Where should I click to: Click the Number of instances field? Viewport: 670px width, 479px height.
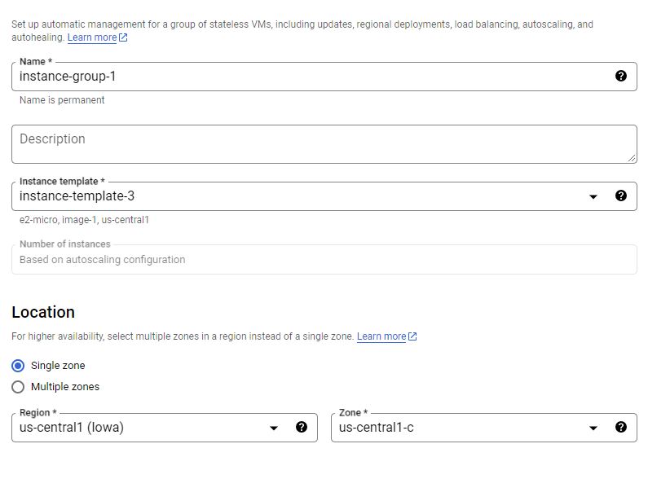pos(324,260)
